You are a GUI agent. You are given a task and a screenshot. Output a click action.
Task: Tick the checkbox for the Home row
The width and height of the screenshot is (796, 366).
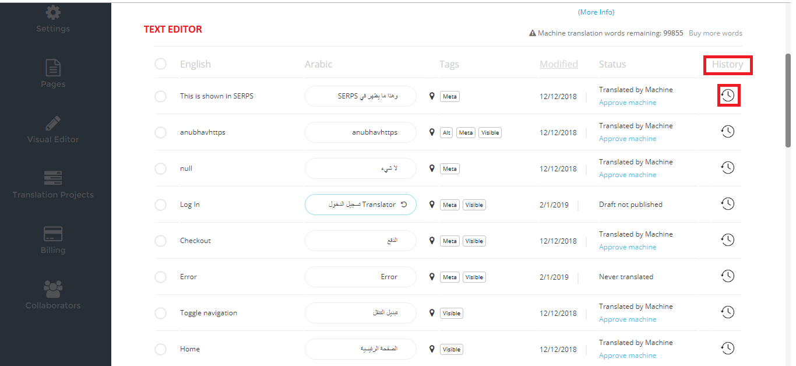tap(161, 349)
